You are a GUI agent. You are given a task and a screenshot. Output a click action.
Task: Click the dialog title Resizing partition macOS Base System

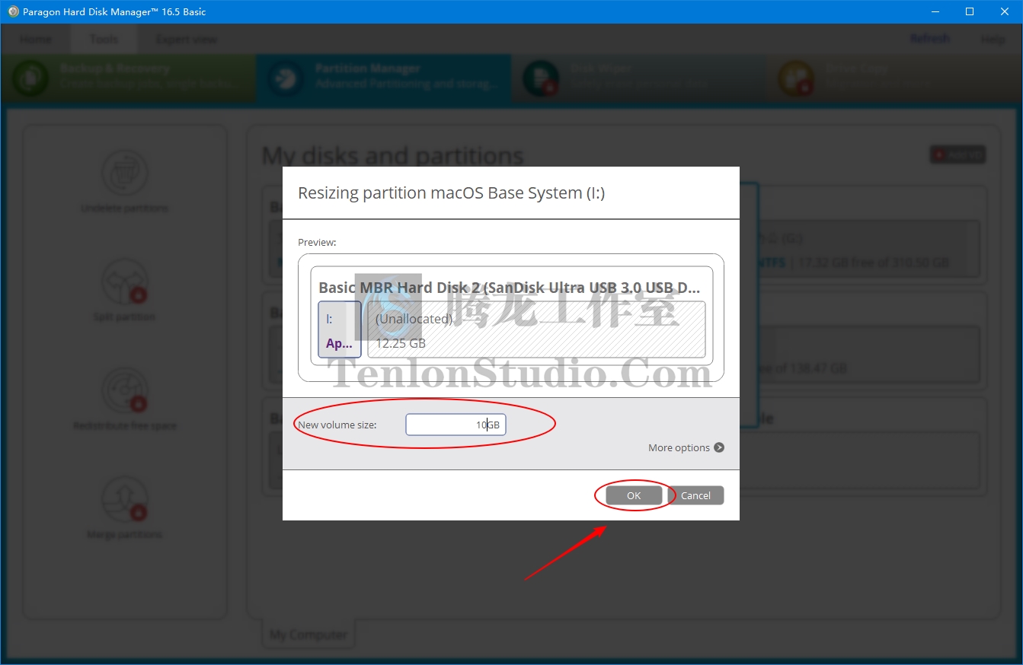451,192
